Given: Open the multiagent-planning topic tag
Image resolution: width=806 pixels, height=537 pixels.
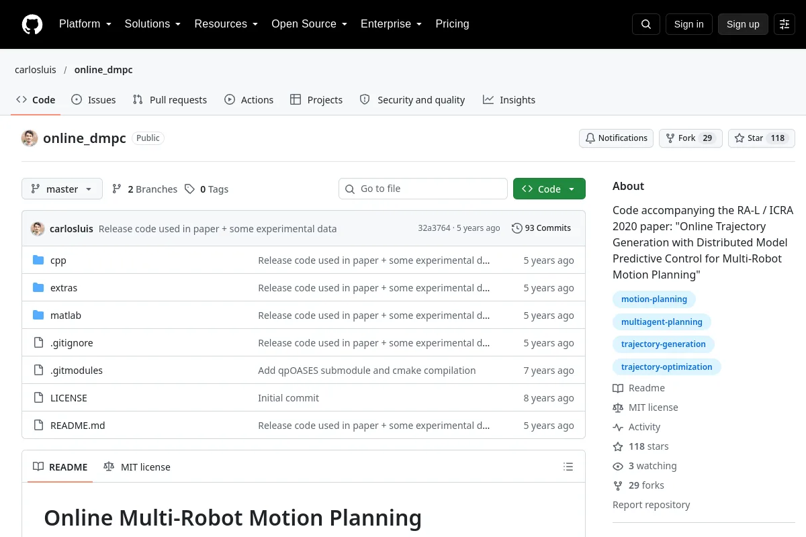Looking at the screenshot, I should point(662,322).
